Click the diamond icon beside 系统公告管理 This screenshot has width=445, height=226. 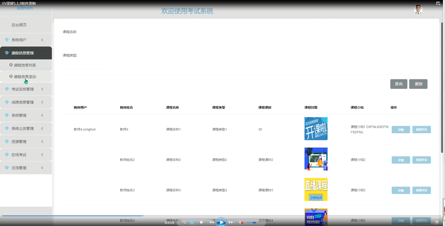coord(7,129)
